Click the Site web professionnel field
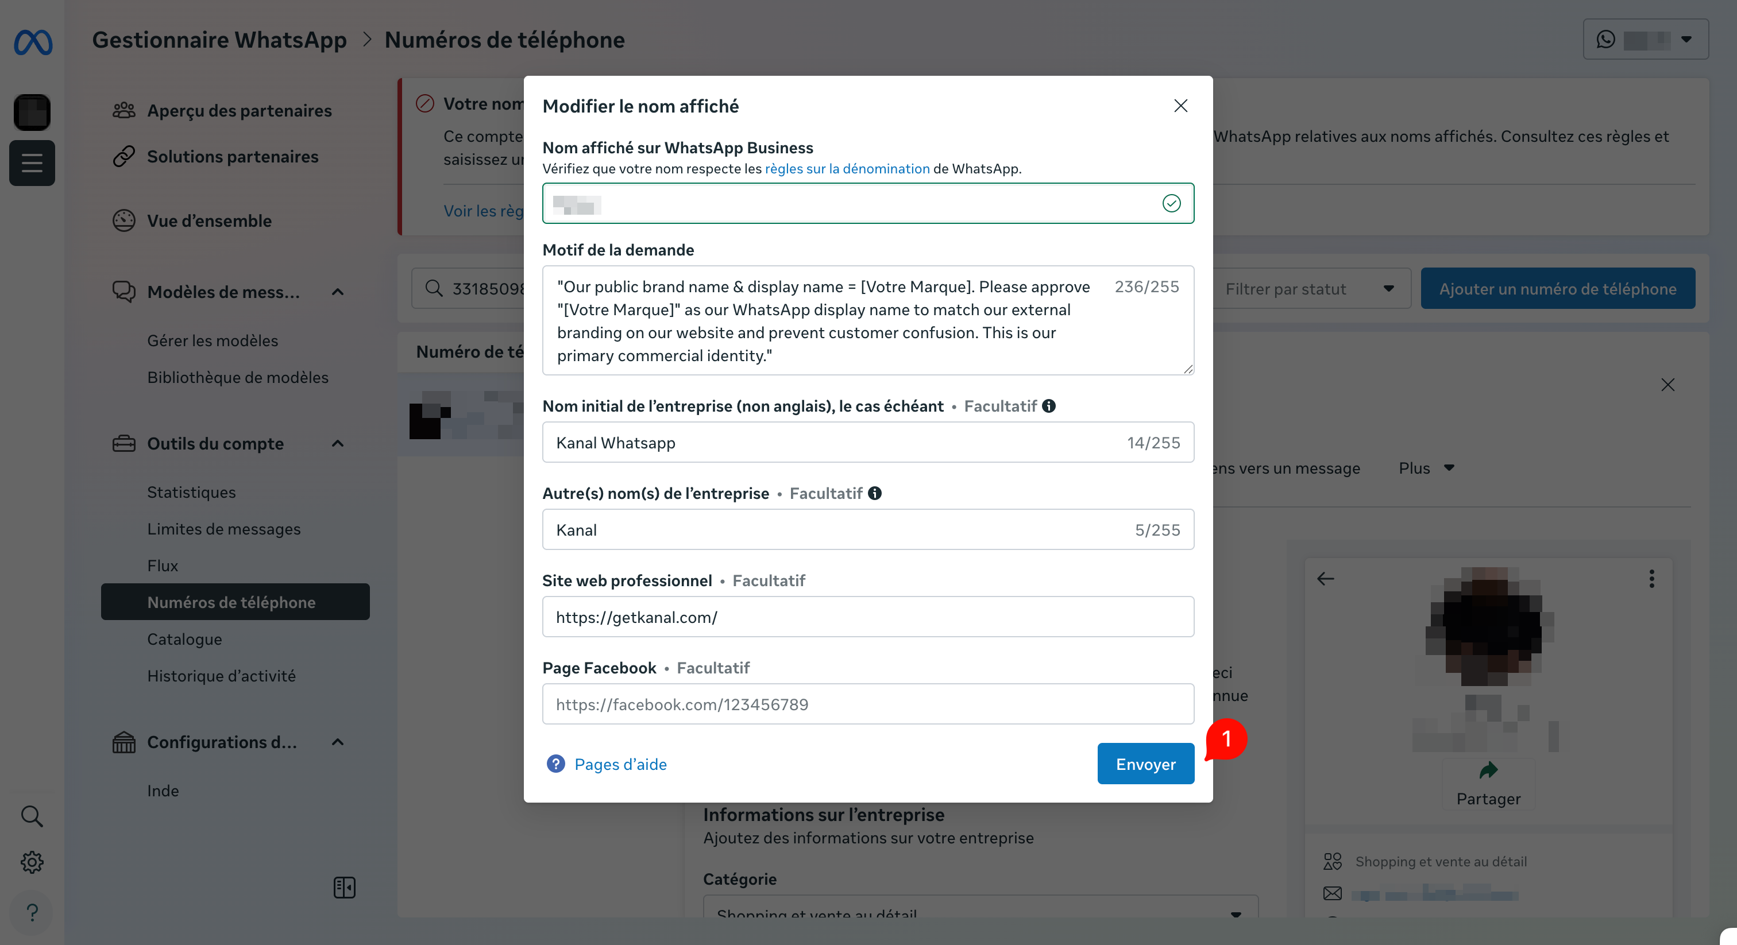The width and height of the screenshot is (1737, 945). 867,617
